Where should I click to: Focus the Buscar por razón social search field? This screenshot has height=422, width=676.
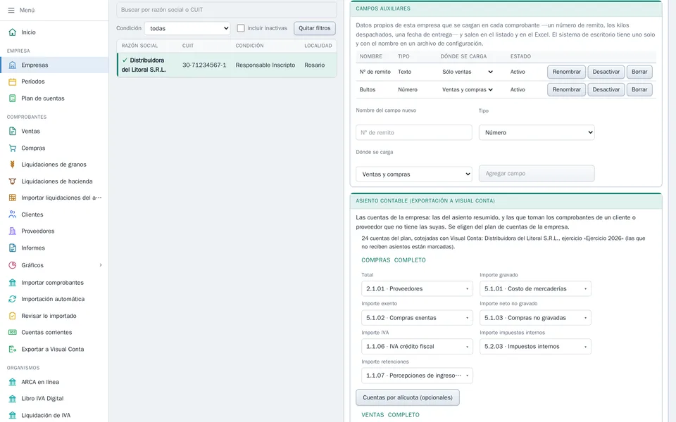[226, 9]
